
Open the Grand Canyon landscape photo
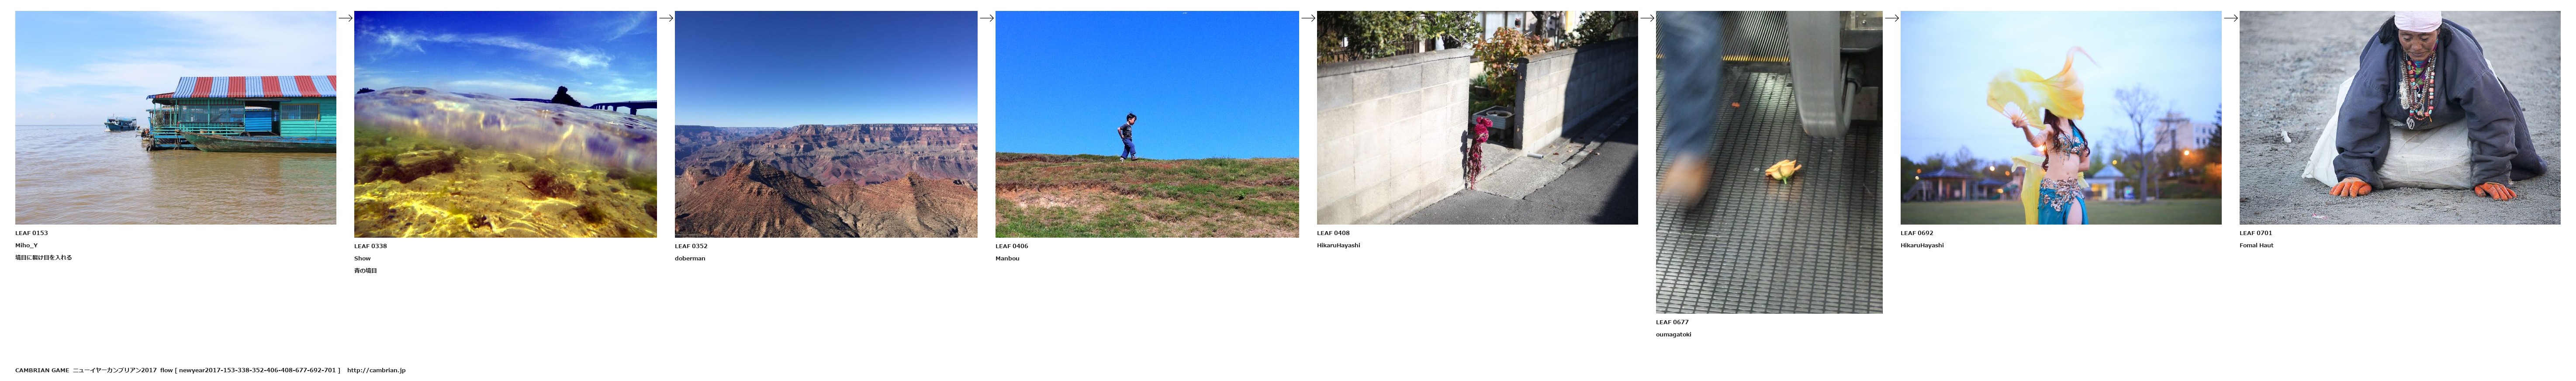[826, 124]
